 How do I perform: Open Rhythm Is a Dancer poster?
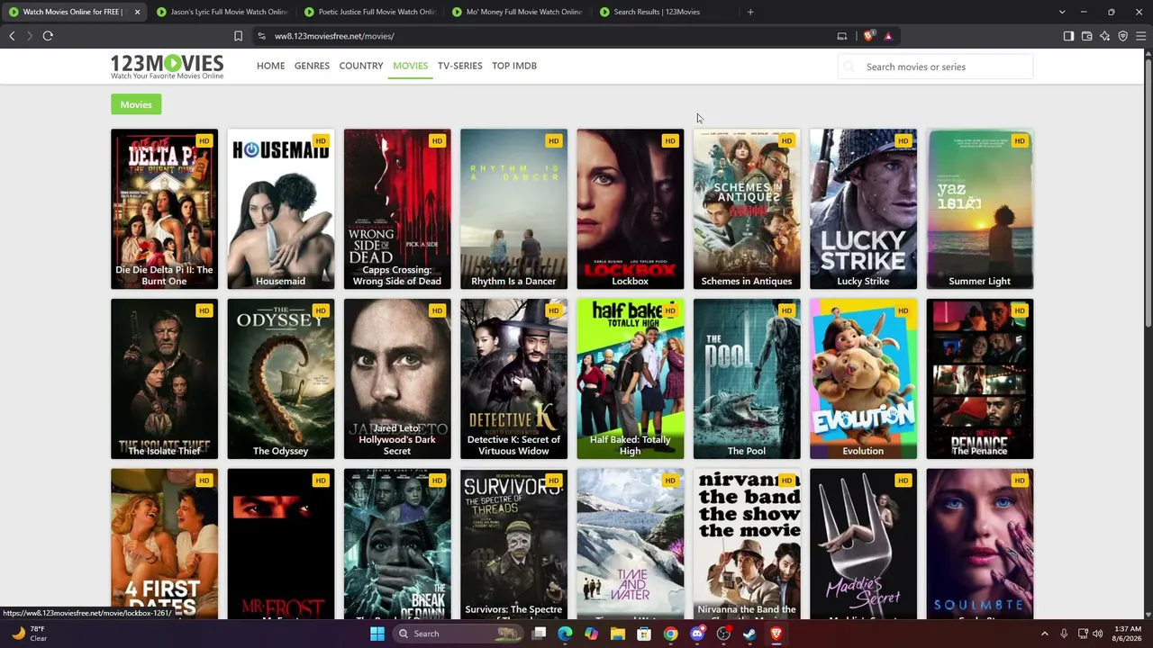pos(513,209)
